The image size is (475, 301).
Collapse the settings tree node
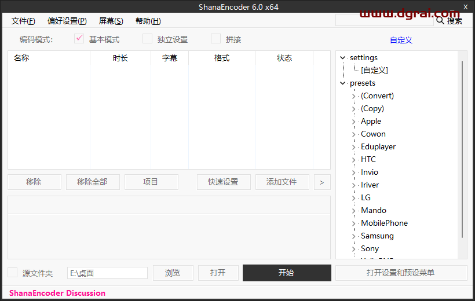point(342,57)
